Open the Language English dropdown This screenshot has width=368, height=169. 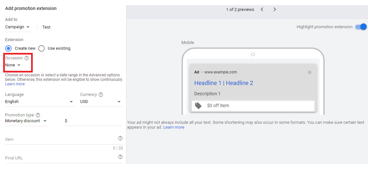click(x=40, y=102)
